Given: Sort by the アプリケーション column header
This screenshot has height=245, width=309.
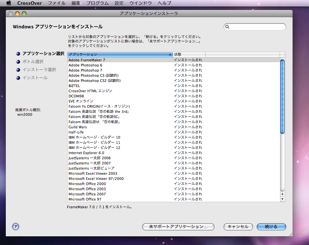Looking at the screenshot, I should [120, 54].
